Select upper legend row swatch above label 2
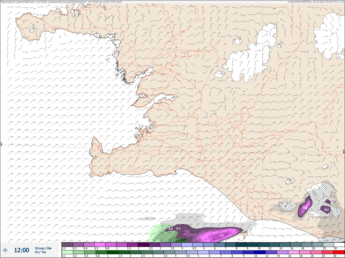The height and width of the screenshot is (258, 345). 143,245
